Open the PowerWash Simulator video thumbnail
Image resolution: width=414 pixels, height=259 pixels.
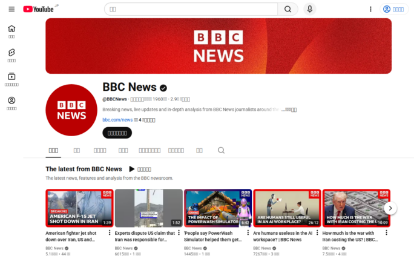pyautogui.click(x=217, y=208)
